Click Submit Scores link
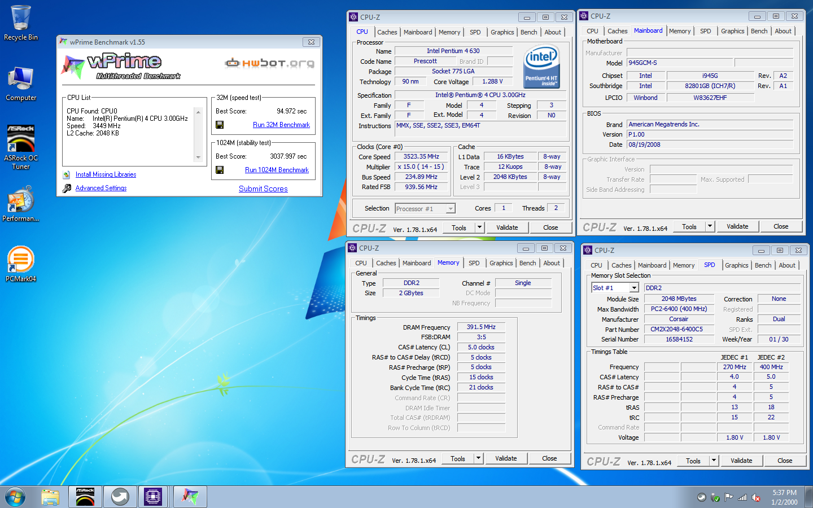 pos(263,189)
